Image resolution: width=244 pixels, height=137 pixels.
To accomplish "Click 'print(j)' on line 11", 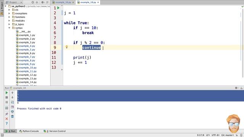I will pos(82,57).
